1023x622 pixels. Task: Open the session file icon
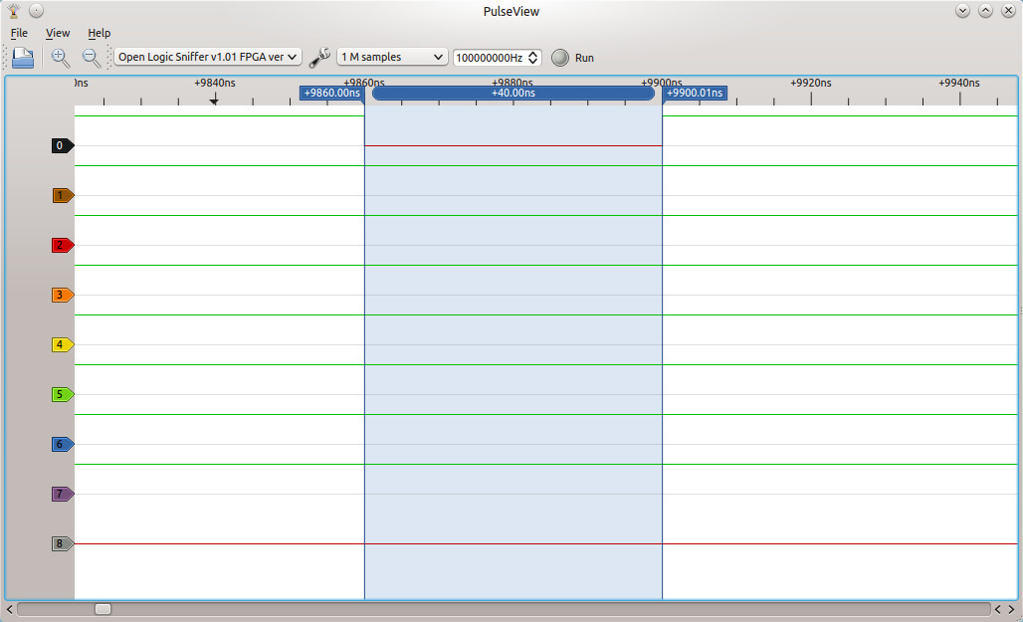click(23, 58)
